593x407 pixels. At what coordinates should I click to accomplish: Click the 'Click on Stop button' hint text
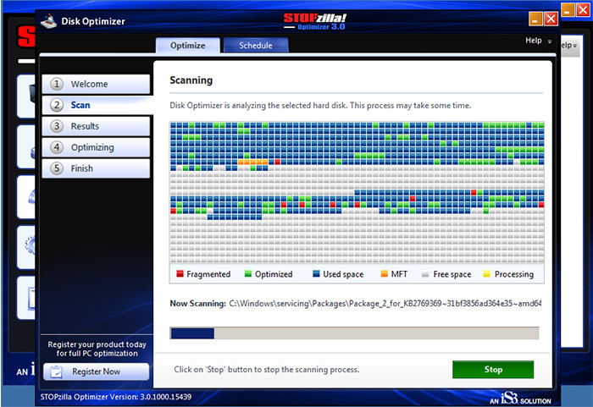[x=267, y=370]
